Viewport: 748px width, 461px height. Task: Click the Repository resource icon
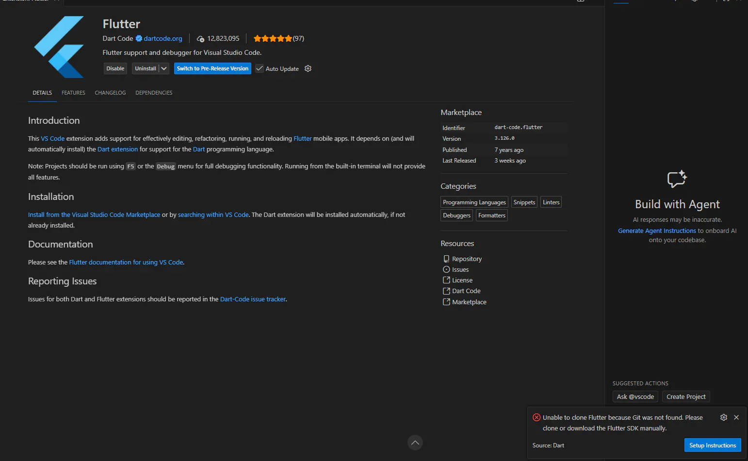pos(446,259)
